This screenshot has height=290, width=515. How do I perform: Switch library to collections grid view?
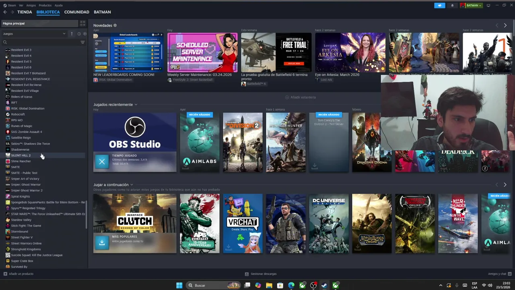(82, 23)
